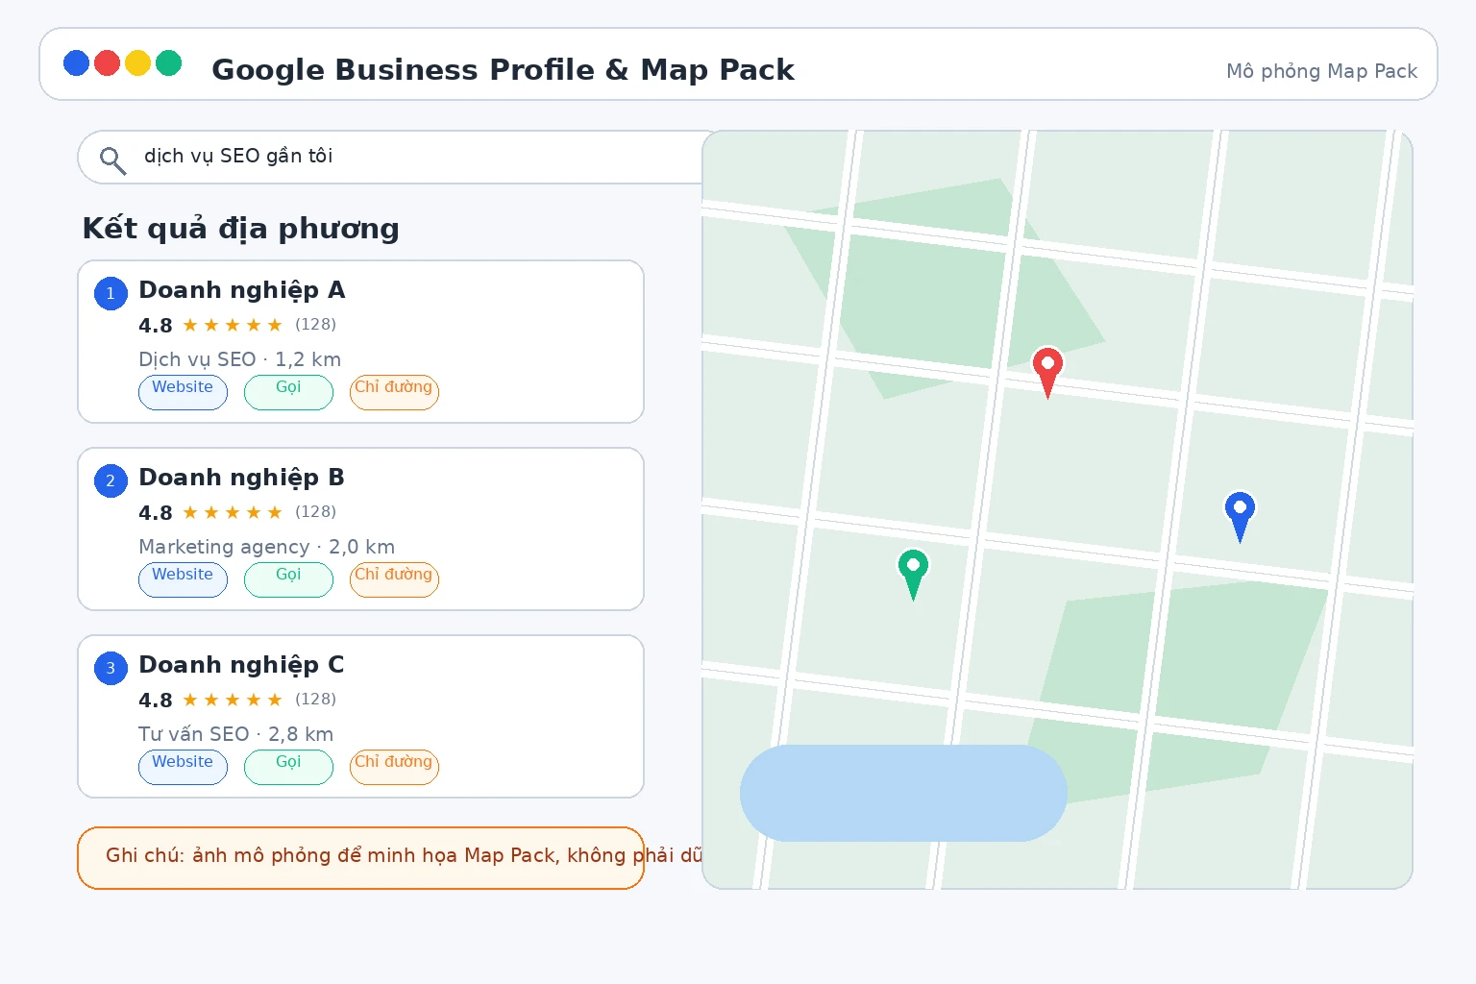Select the red map pin

pyautogui.click(x=1047, y=372)
